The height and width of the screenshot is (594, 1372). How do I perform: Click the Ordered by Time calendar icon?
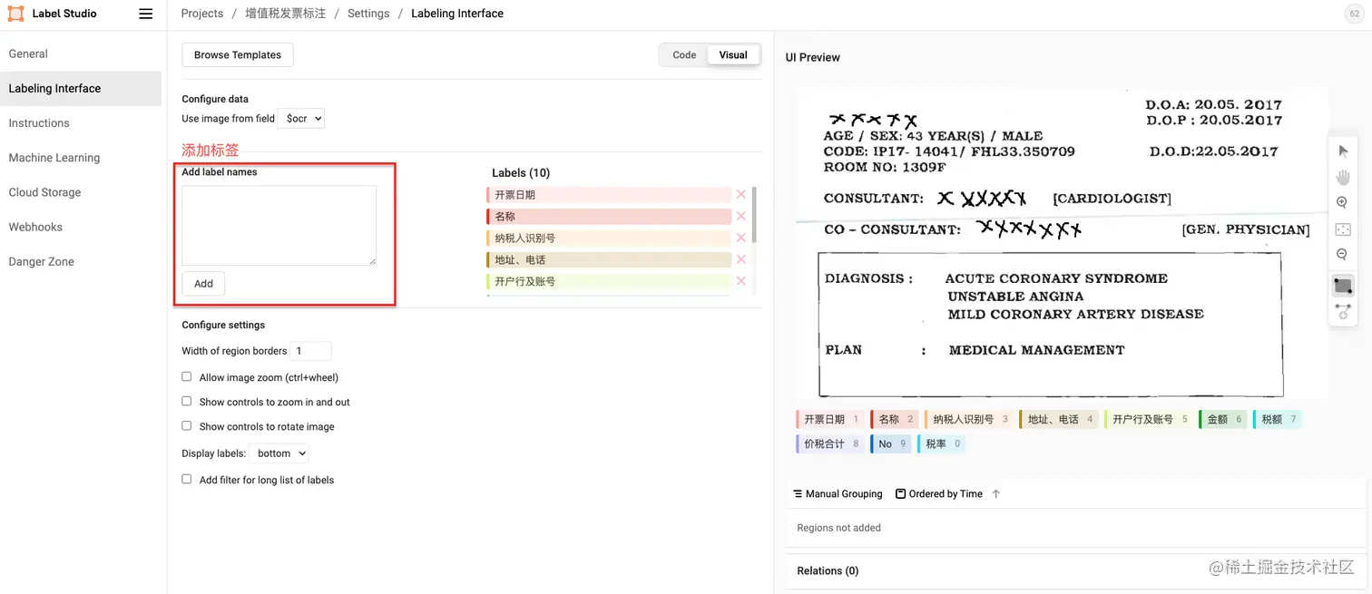pyautogui.click(x=900, y=494)
